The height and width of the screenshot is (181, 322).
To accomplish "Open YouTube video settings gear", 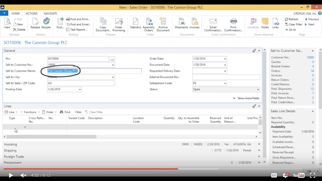I will click(x=286, y=175).
